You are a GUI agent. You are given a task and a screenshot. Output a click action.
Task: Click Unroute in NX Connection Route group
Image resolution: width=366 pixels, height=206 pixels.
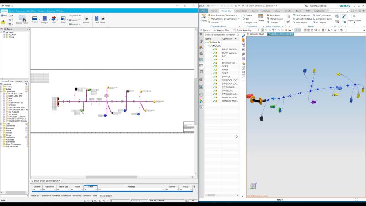(213, 22)
